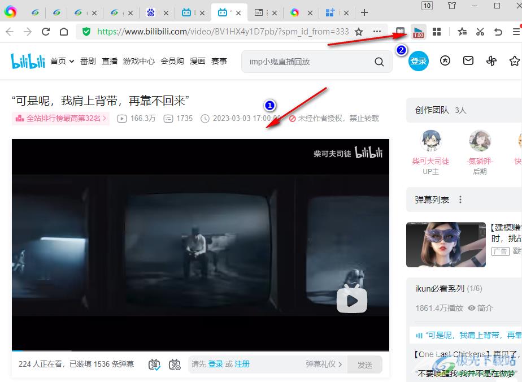Open the dynamics pinwheel icon
The image size is (522, 382).
pyautogui.click(x=491, y=61)
